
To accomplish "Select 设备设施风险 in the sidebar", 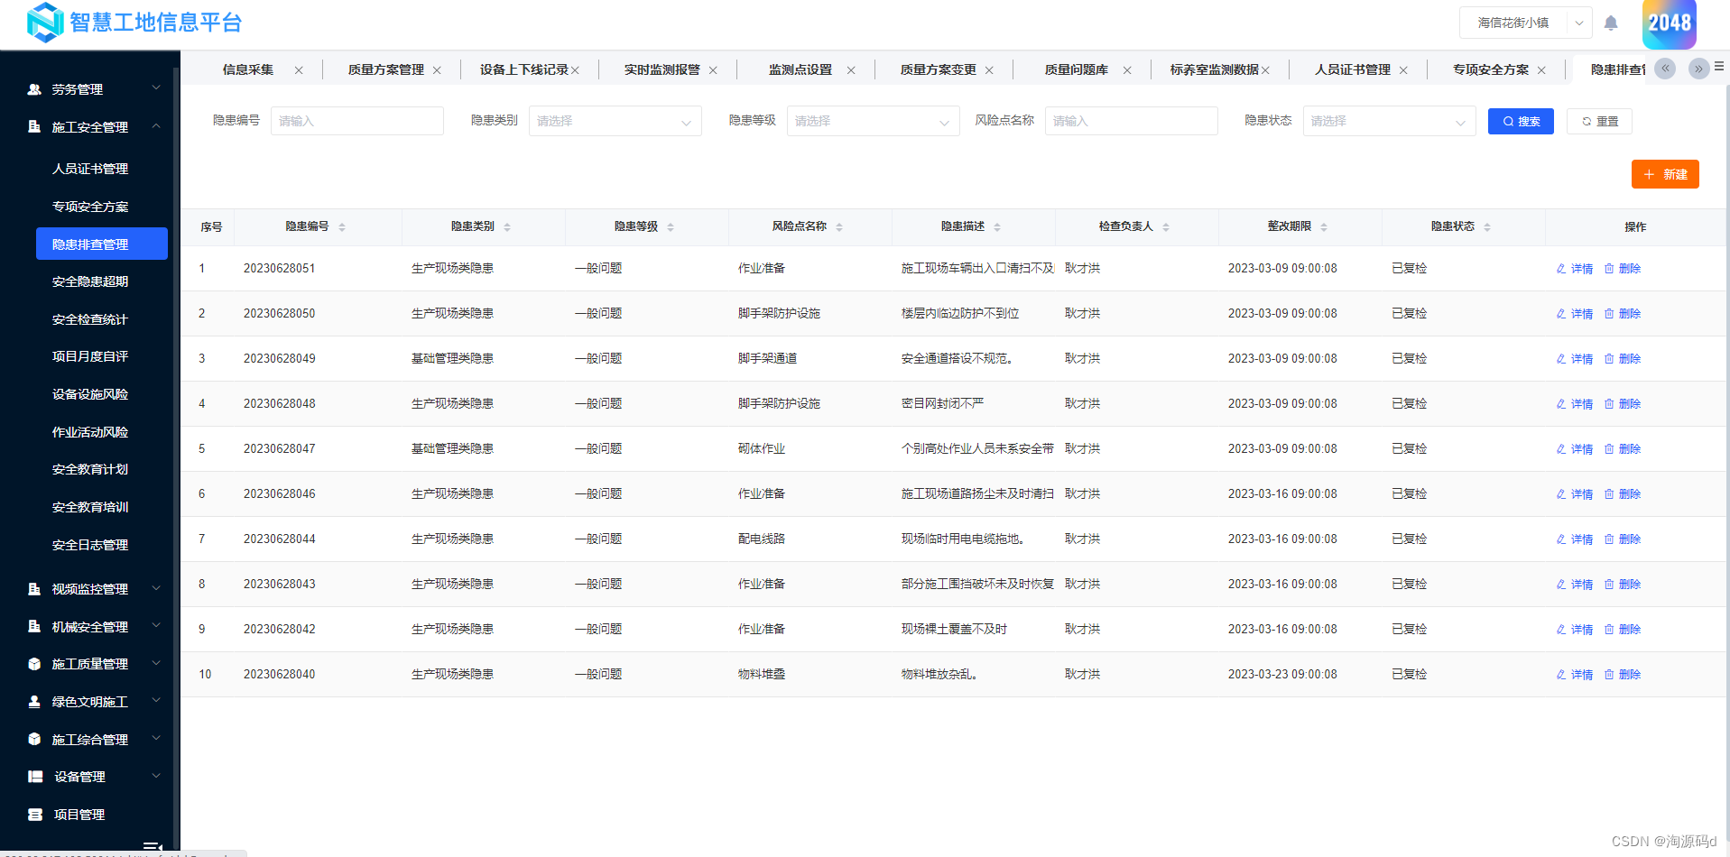I will [x=90, y=394].
